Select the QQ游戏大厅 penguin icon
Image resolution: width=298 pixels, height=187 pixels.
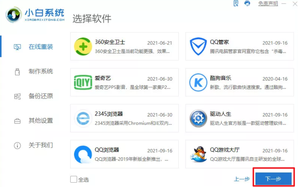pyautogui.click(x=198, y=154)
